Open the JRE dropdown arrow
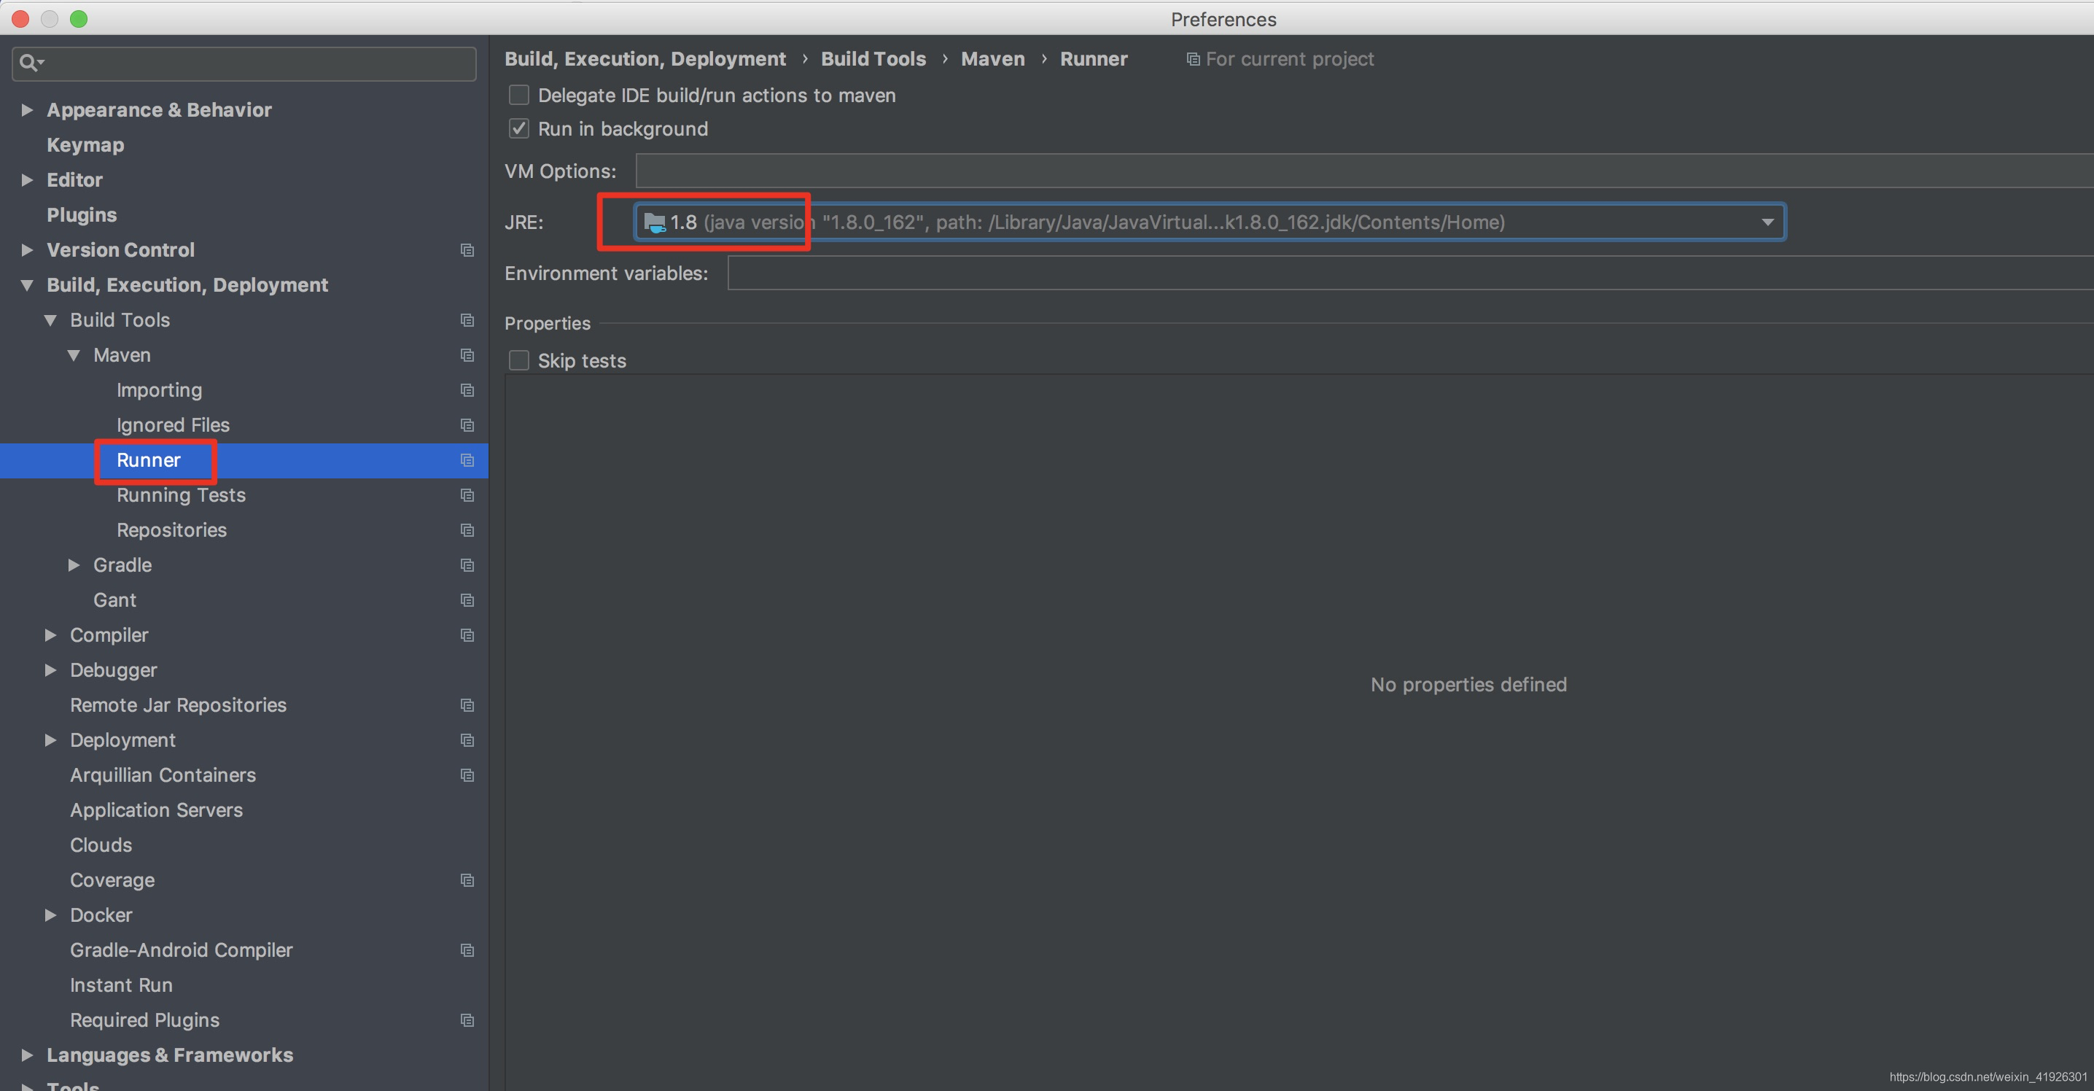 pyautogui.click(x=1767, y=222)
